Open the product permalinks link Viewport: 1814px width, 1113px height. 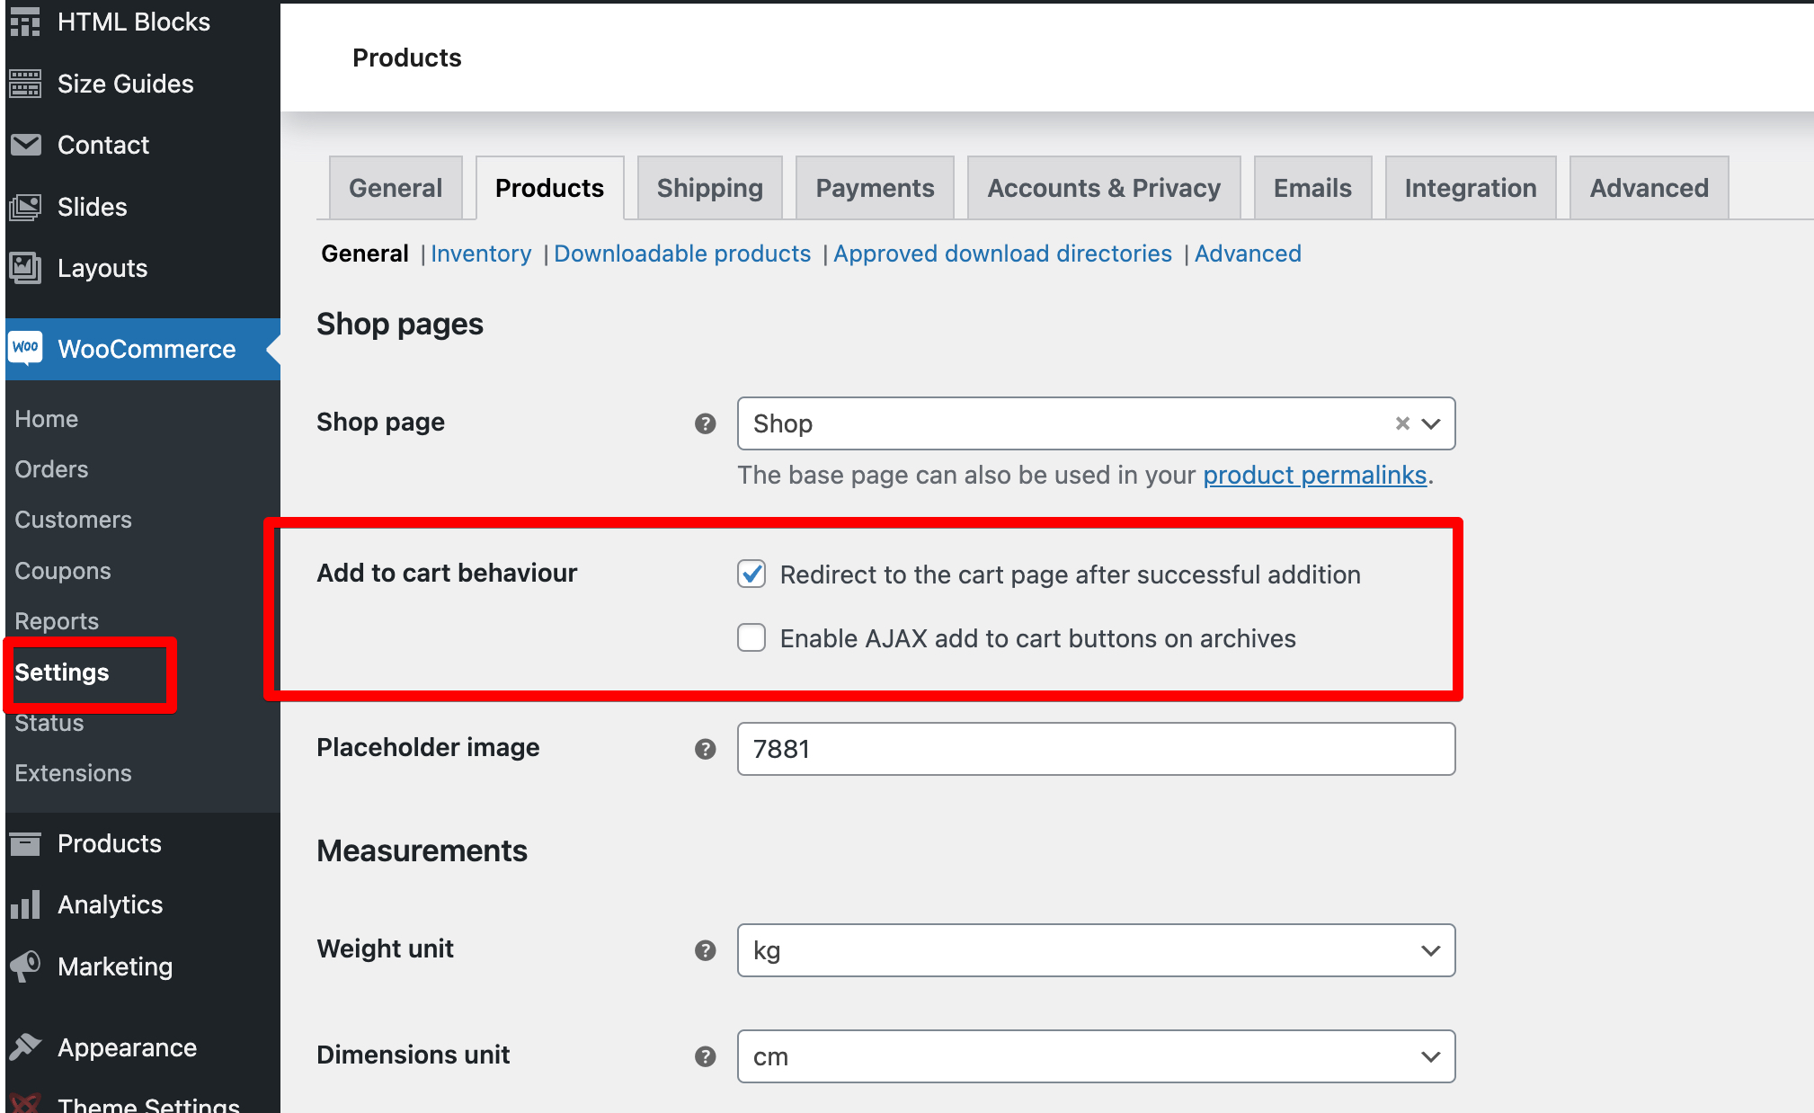point(1314,475)
